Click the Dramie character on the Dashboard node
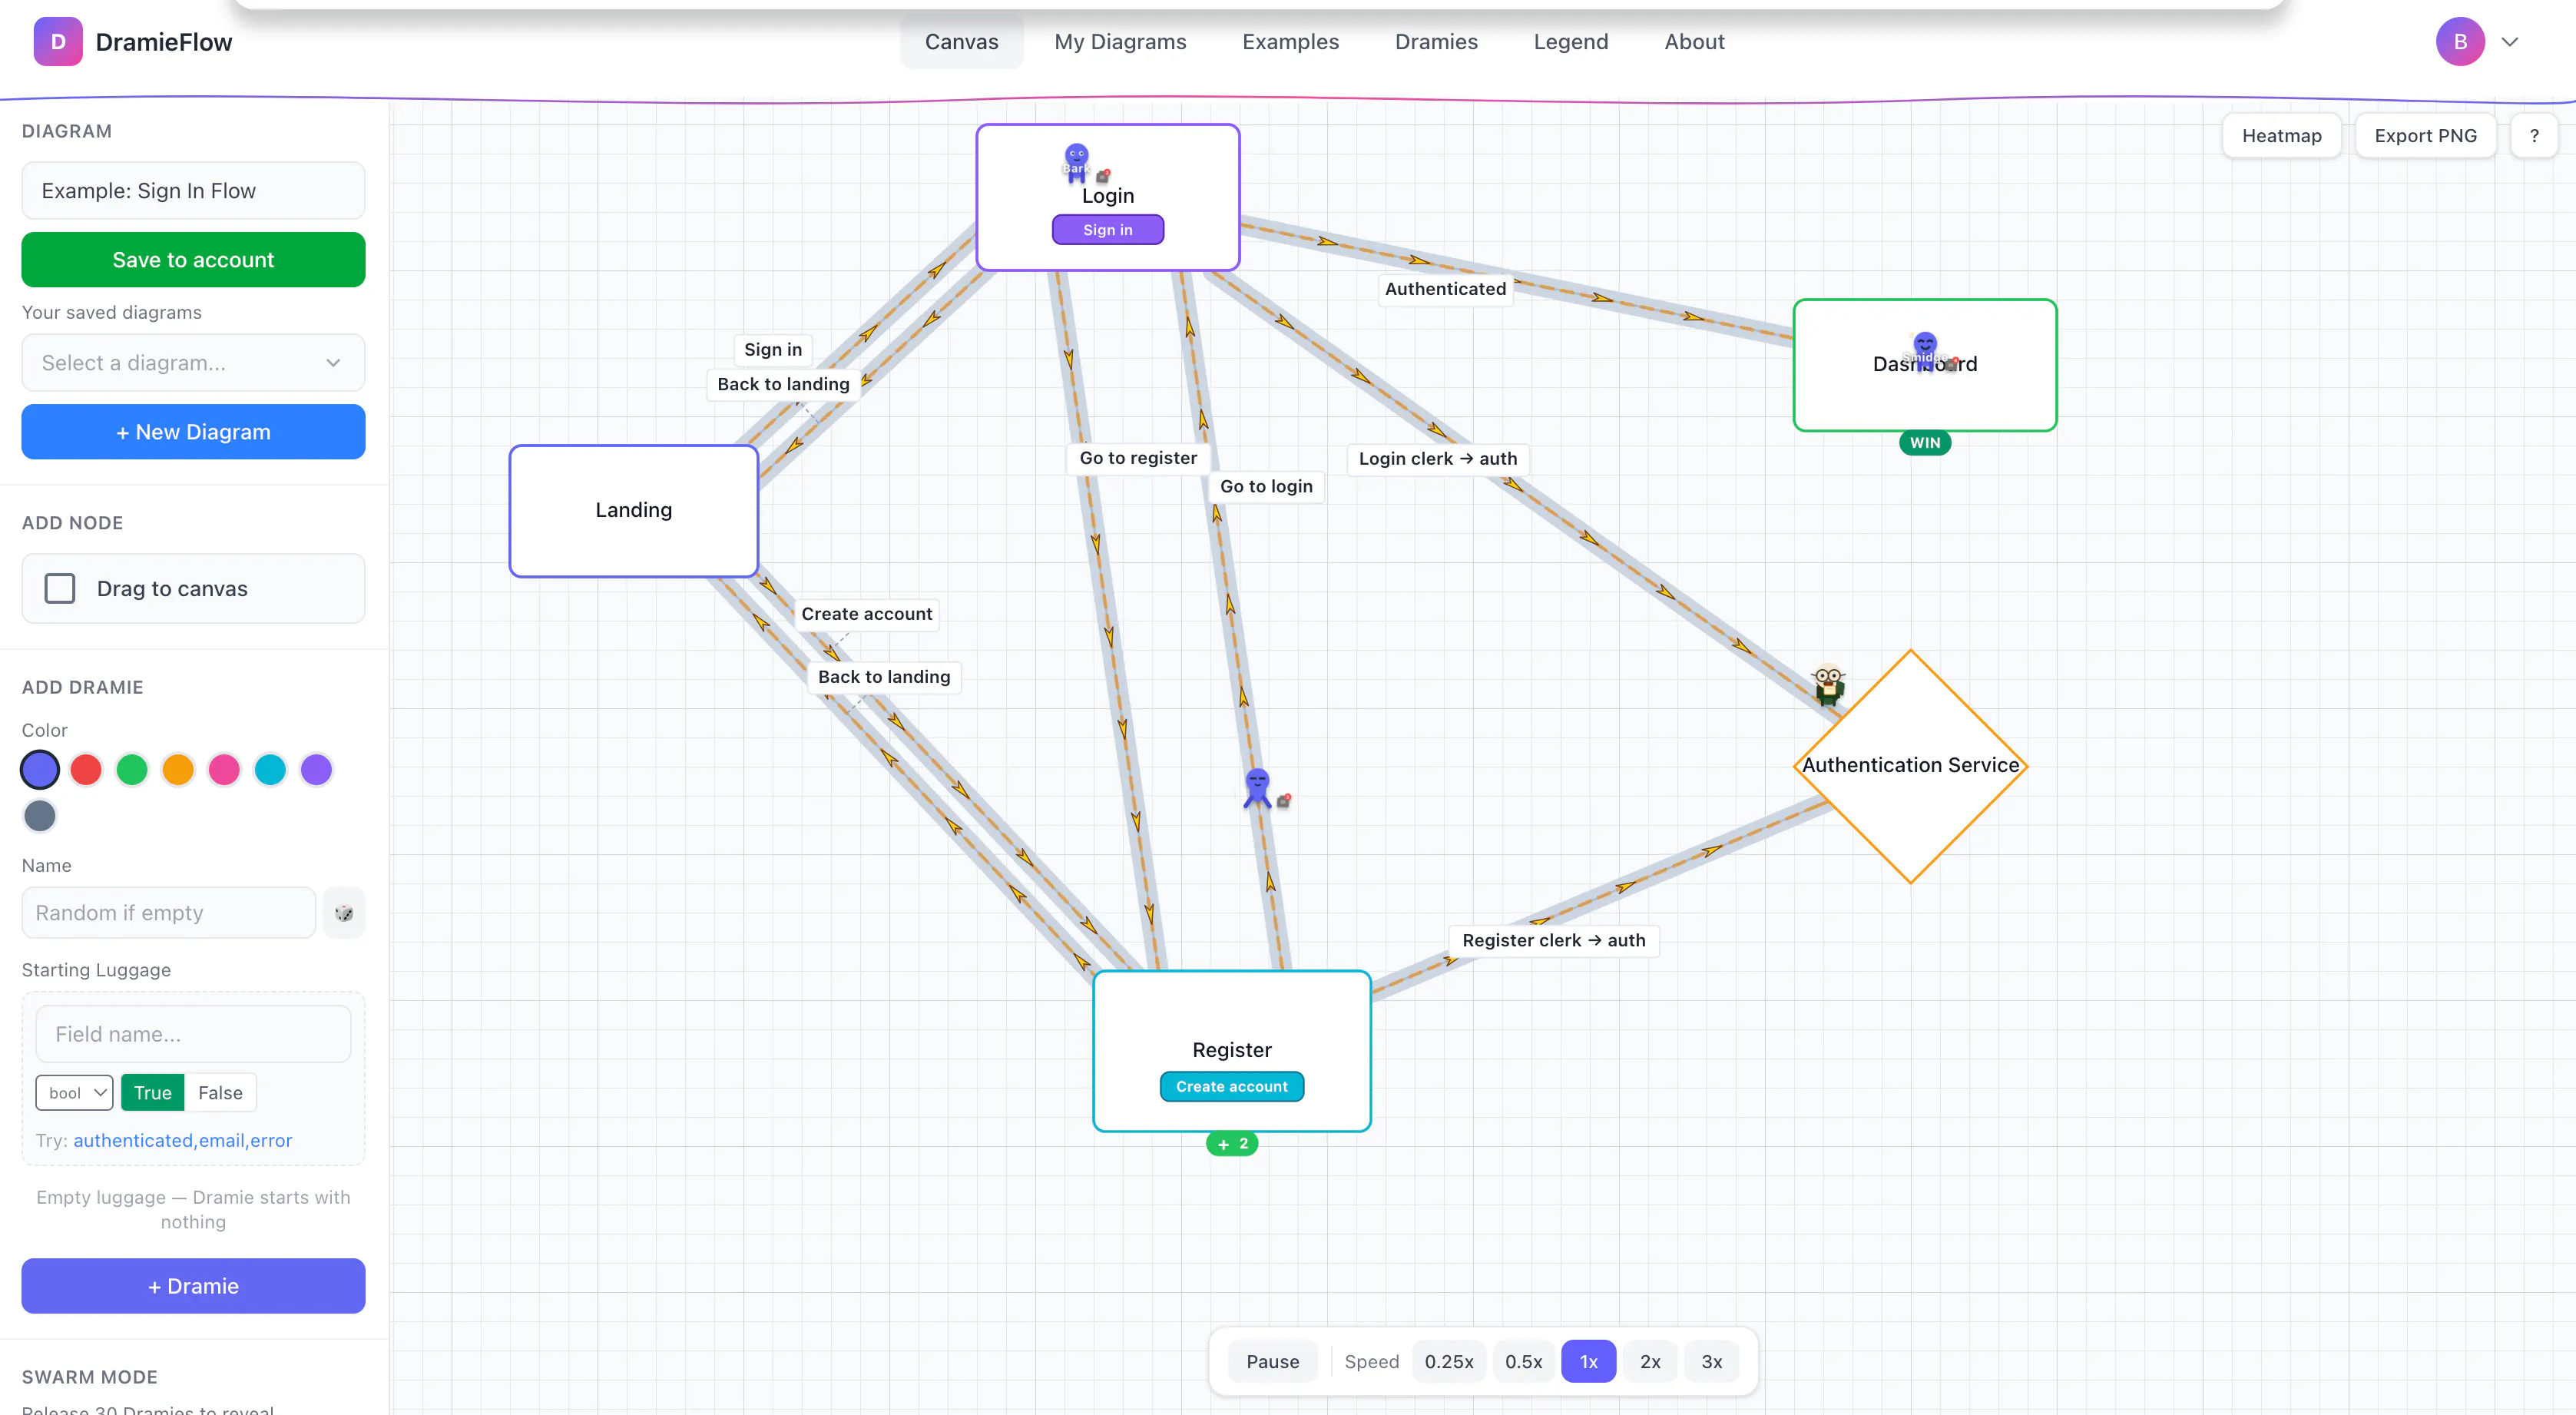This screenshot has width=2576, height=1415. tap(1925, 350)
